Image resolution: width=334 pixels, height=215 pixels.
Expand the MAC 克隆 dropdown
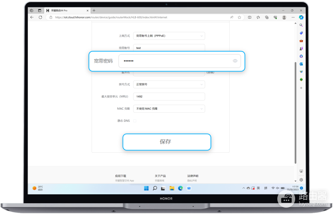[x=169, y=109]
